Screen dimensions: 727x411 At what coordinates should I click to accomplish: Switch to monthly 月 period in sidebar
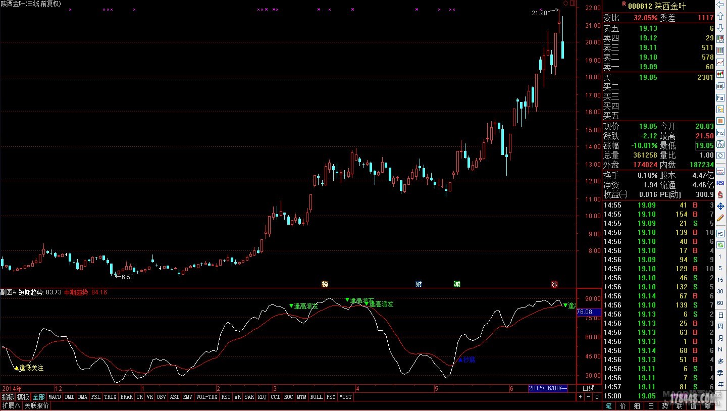720,338
